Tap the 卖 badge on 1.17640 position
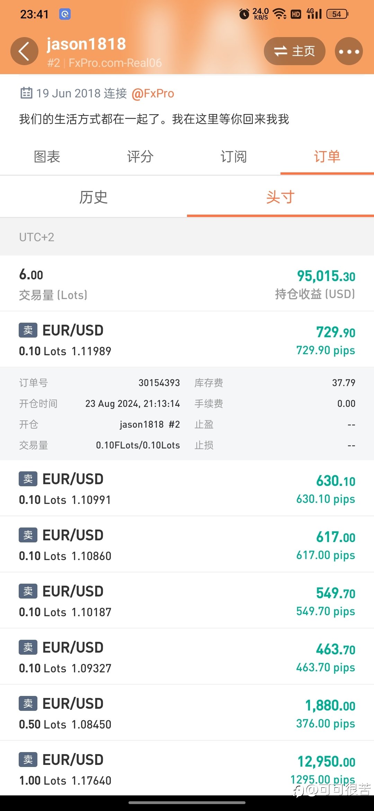The image size is (374, 811). 28,760
